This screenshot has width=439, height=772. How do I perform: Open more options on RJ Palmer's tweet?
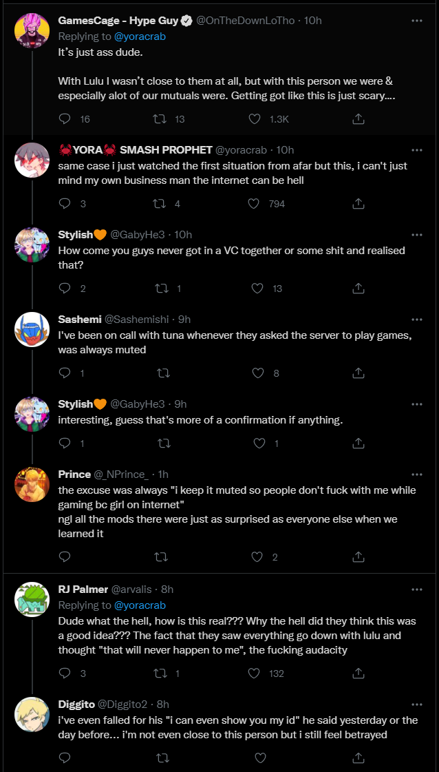pyautogui.click(x=417, y=589)
